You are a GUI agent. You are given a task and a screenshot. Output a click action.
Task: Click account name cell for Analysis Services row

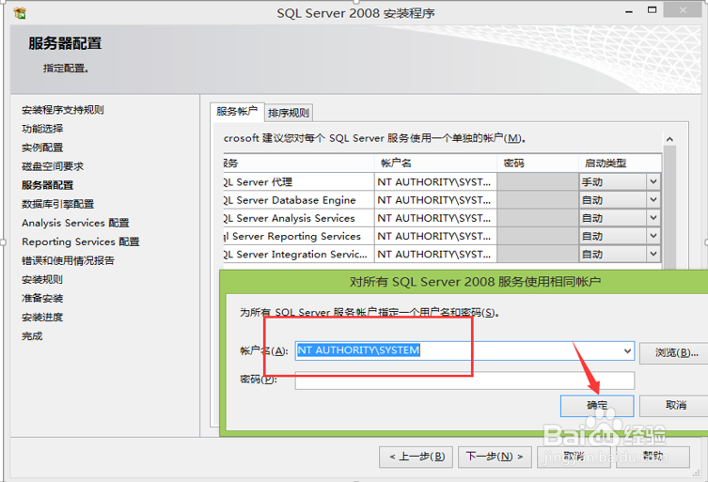coord(435,218)
